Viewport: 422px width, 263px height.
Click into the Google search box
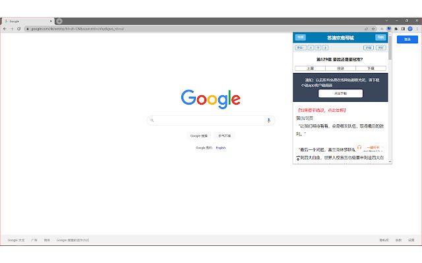pos(211,120)
